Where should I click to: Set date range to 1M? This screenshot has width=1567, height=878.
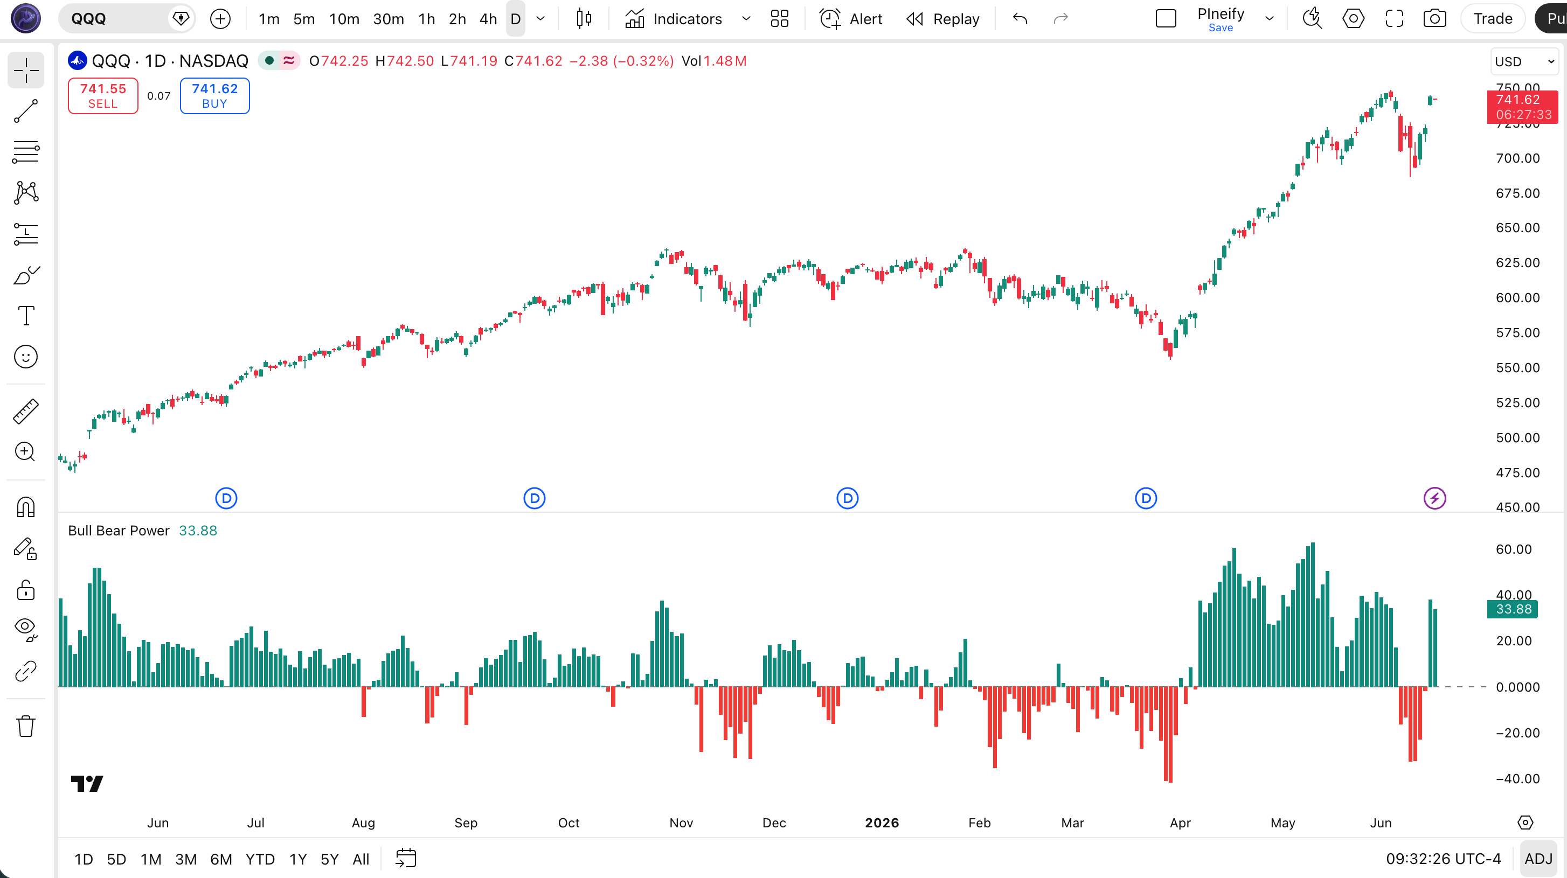(151, 859)
